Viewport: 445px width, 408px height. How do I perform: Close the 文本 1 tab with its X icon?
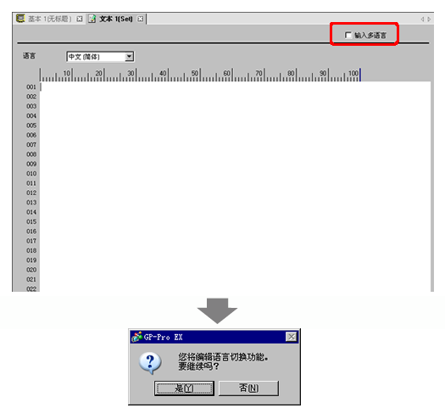[140, 19]
